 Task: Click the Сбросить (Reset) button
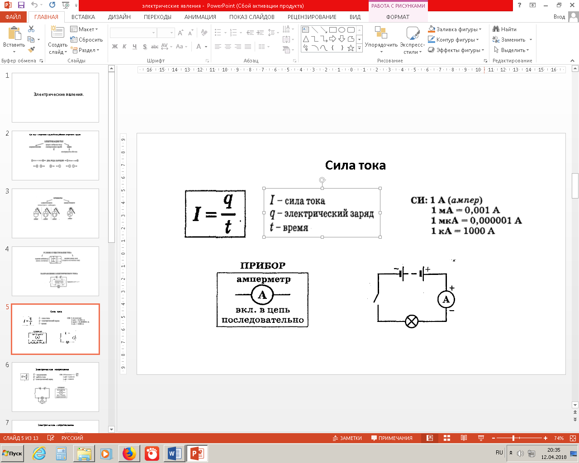coord(86,40)
